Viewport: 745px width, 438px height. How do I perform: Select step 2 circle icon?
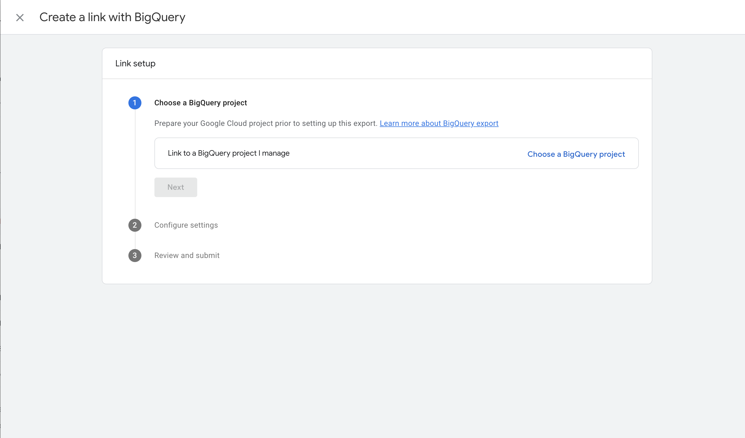pyautogui.click(x=135, y=225)
